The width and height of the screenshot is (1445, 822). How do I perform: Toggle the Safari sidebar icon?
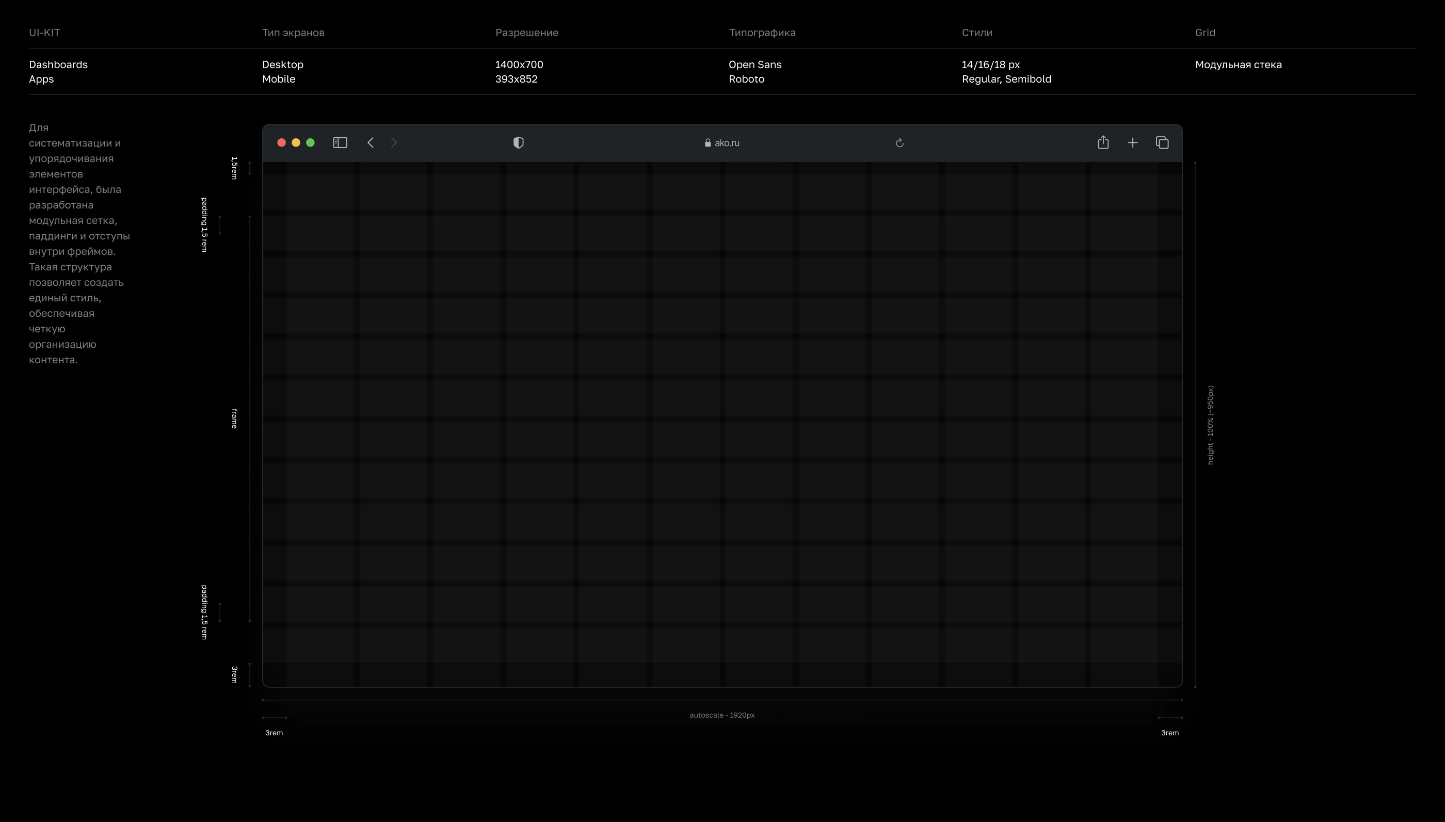(340, 143)
